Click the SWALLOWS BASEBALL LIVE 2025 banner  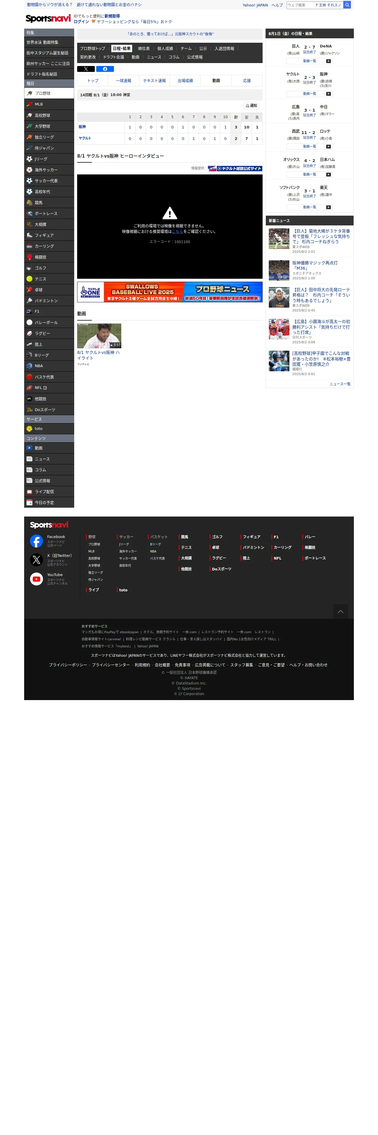(170, 292)
